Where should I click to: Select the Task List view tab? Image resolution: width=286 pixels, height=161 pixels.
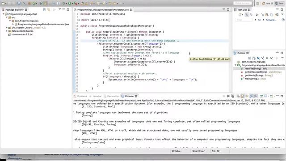tap(242, 10)
